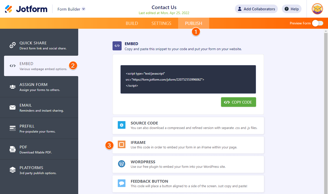Image resolution: width=328 pixels, height=194 pixels.
Task: Click the Embed code icon in sidebar
Action: click(12, 66)
